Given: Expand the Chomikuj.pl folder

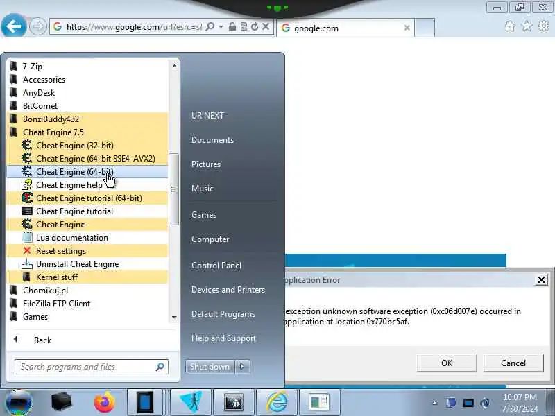Looking at the screenshot, I should pyautogui.click(x=87, y=291).
